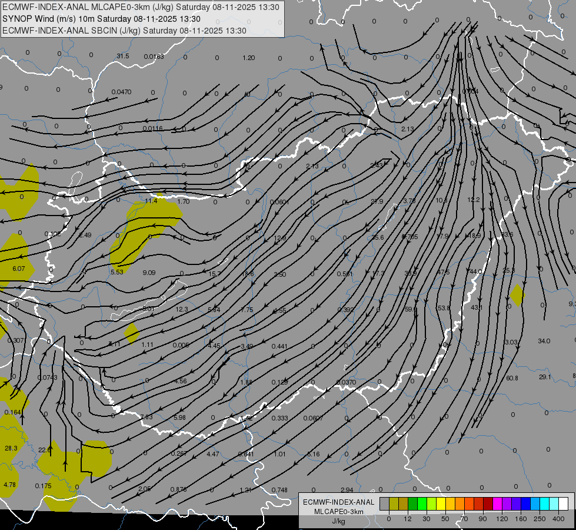Select the map value 1.20
576x530 pixels.
pos(249,58)
